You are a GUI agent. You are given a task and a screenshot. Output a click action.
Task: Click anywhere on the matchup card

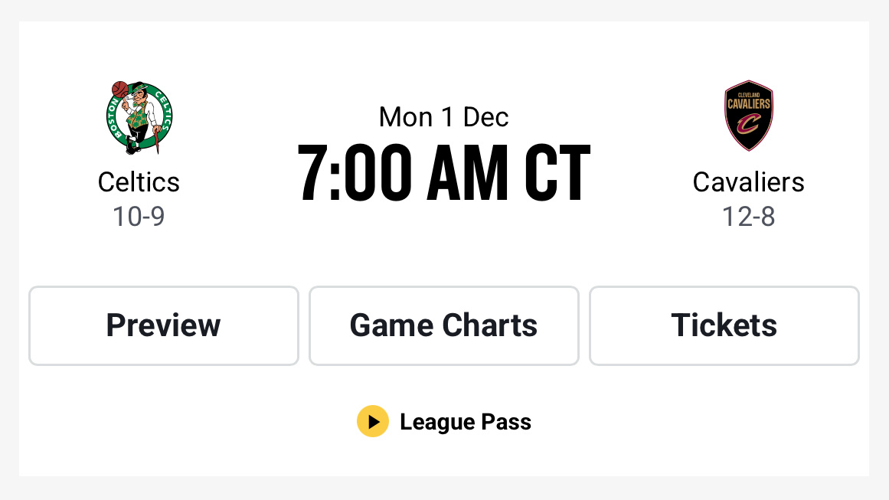point(444,250)
